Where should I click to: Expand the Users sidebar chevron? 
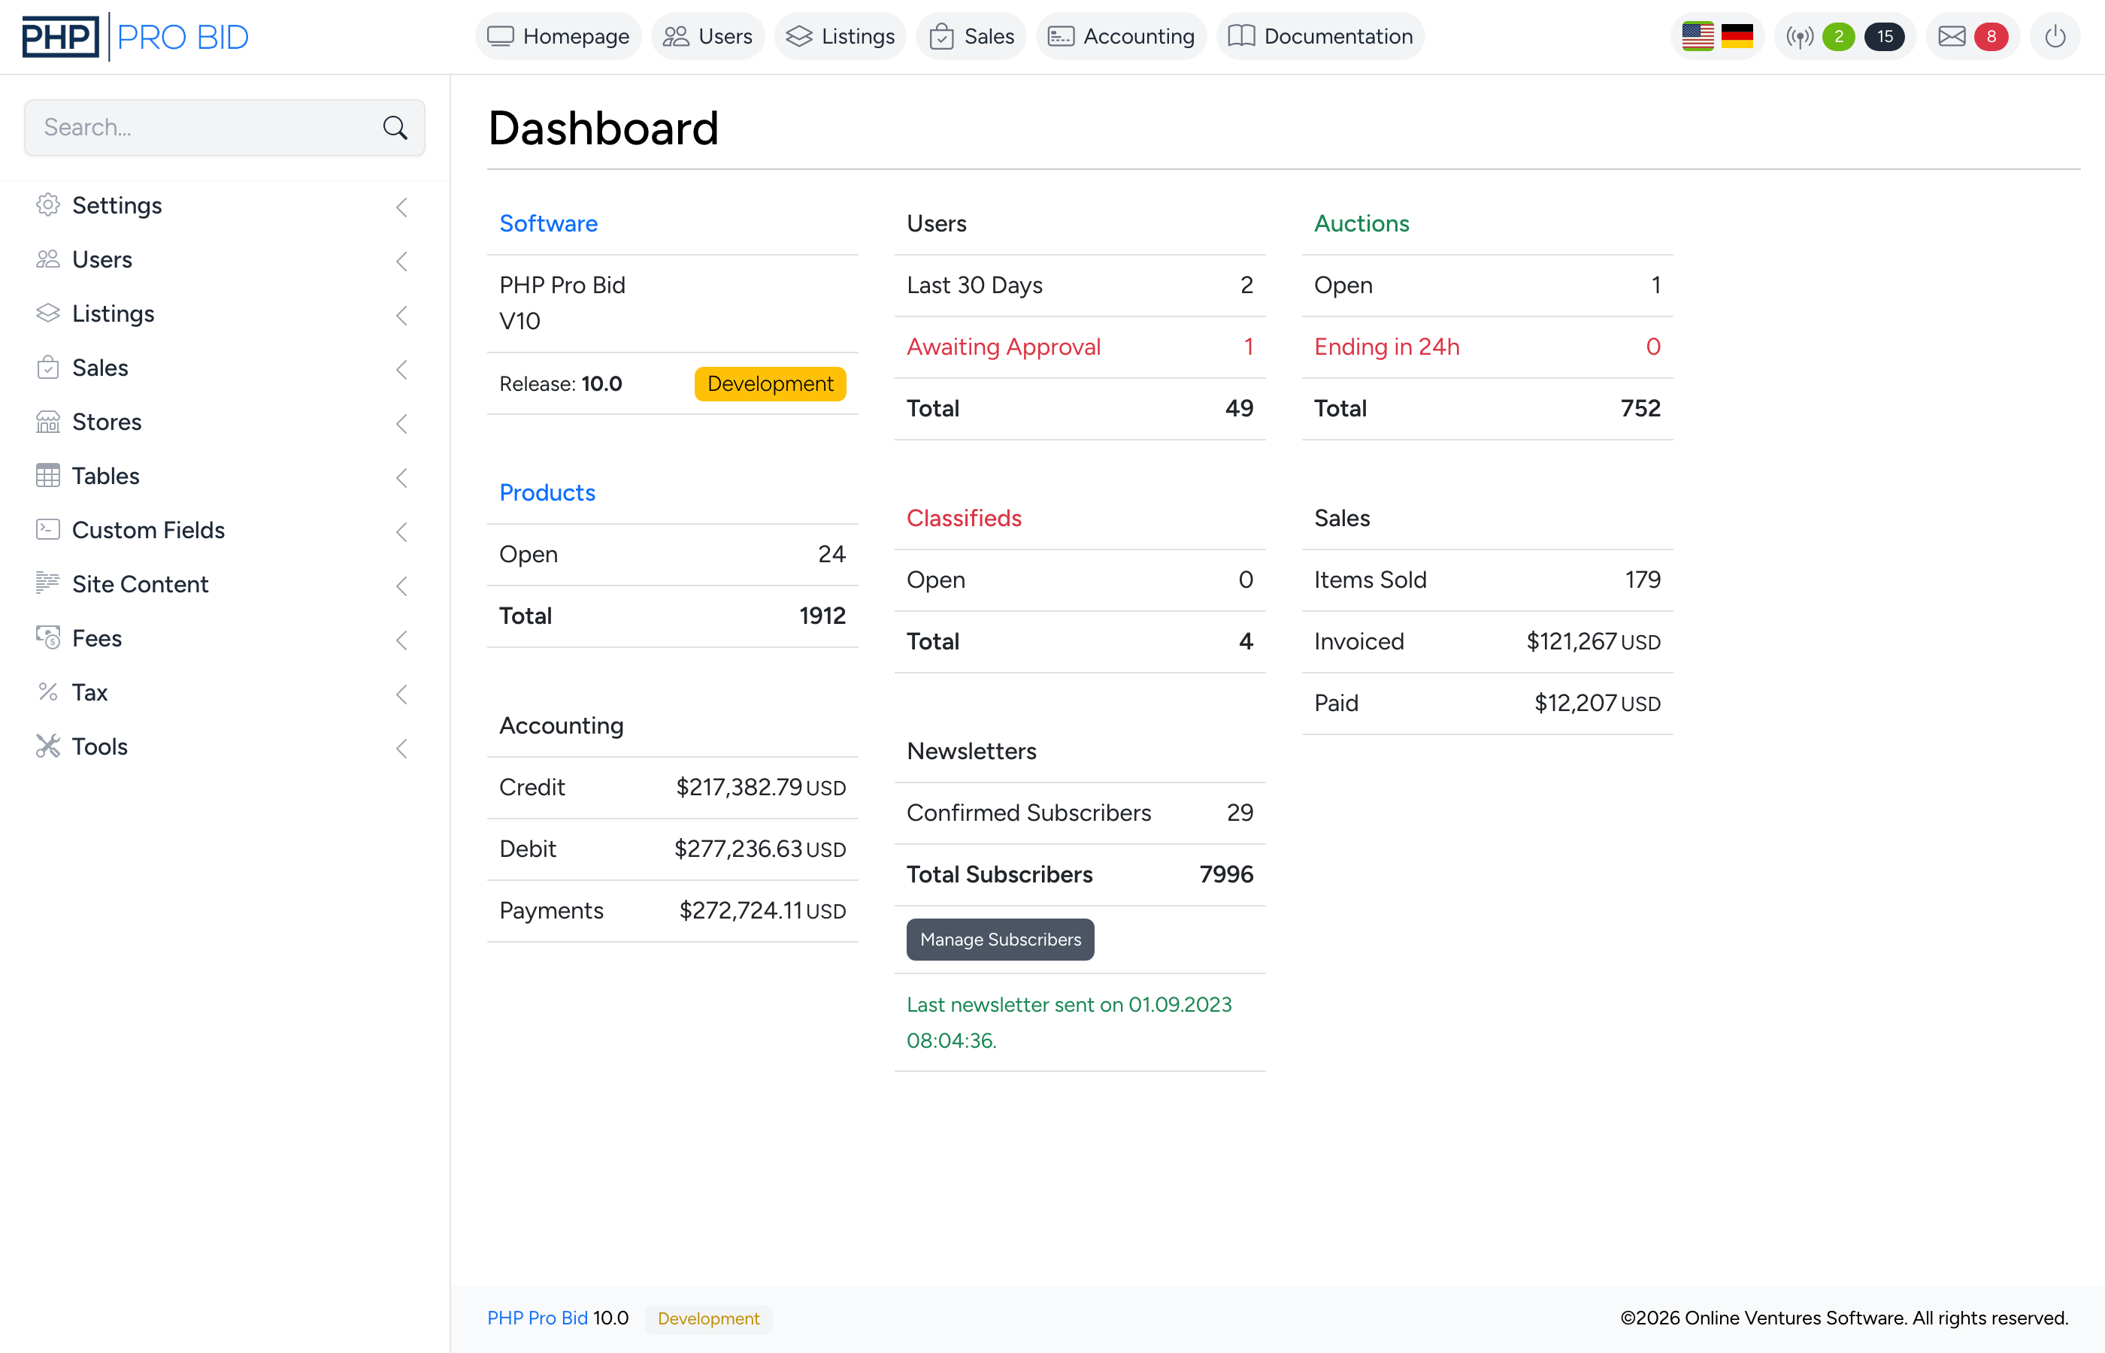coord(401,261)
